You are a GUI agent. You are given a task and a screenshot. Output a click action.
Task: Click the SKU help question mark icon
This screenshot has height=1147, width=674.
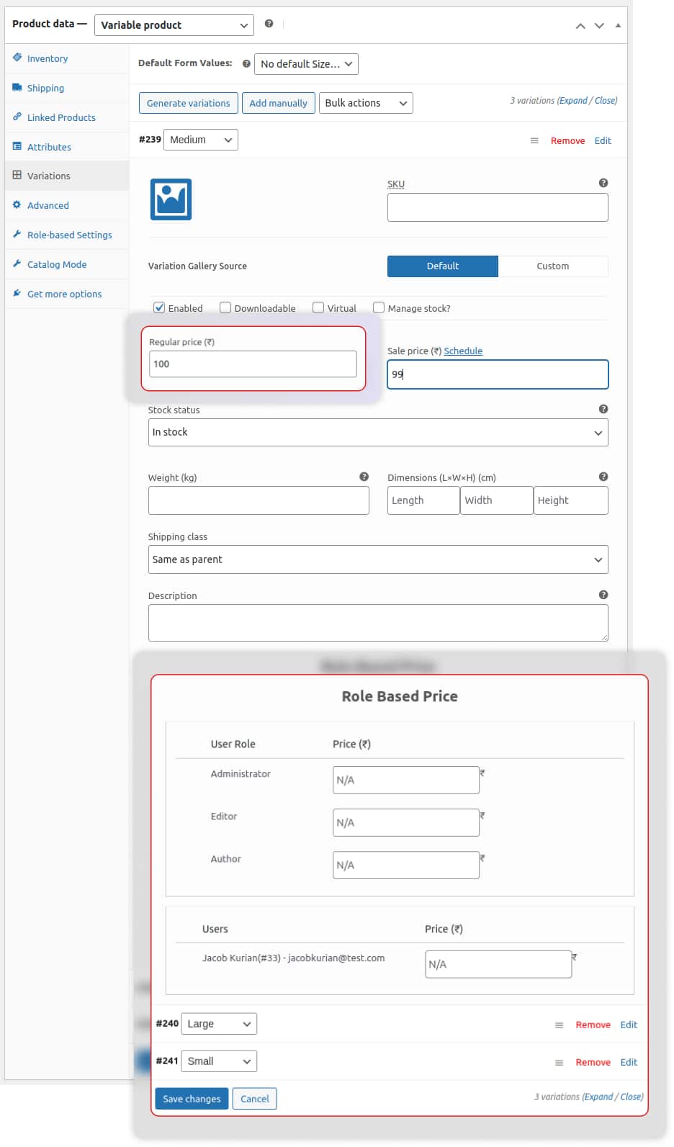[x=603, y=183]
